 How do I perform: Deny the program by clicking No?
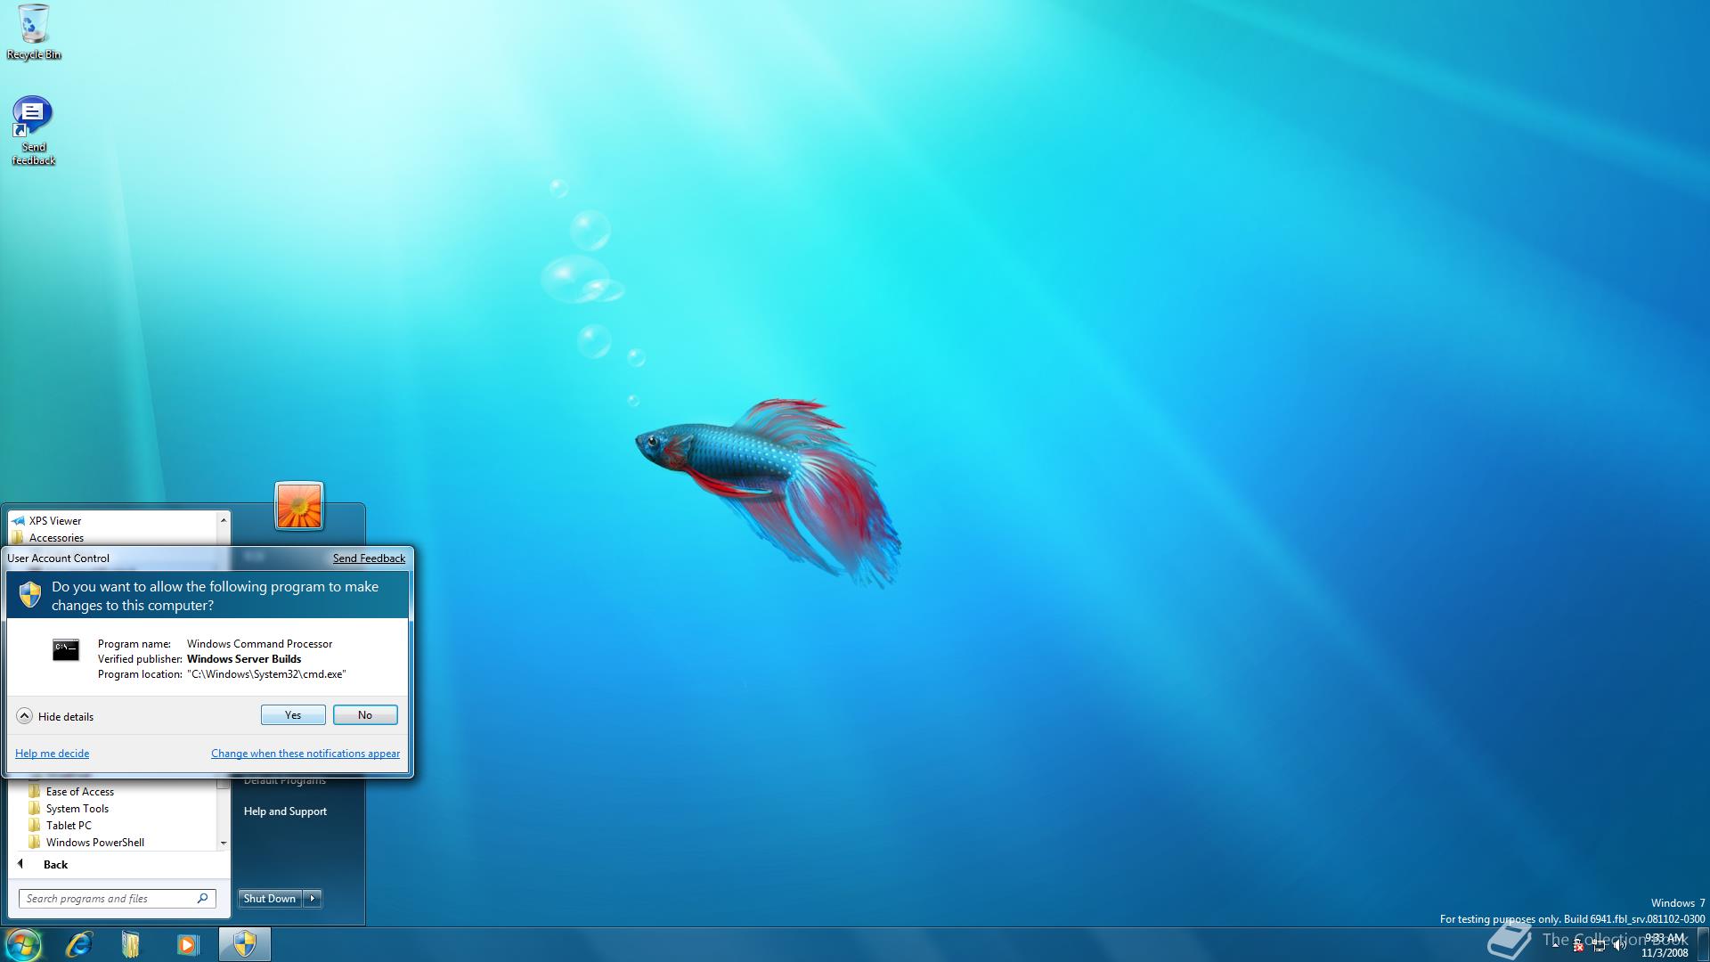coord(365,715)
